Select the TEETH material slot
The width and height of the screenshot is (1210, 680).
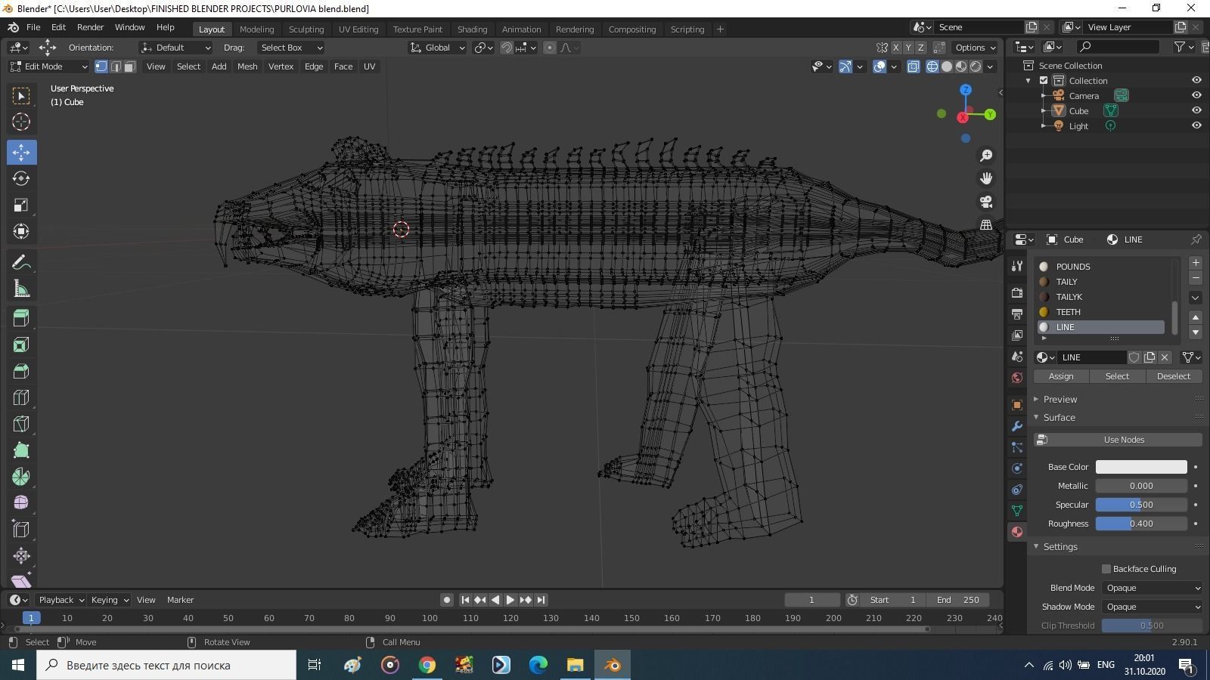point(1102,312)
